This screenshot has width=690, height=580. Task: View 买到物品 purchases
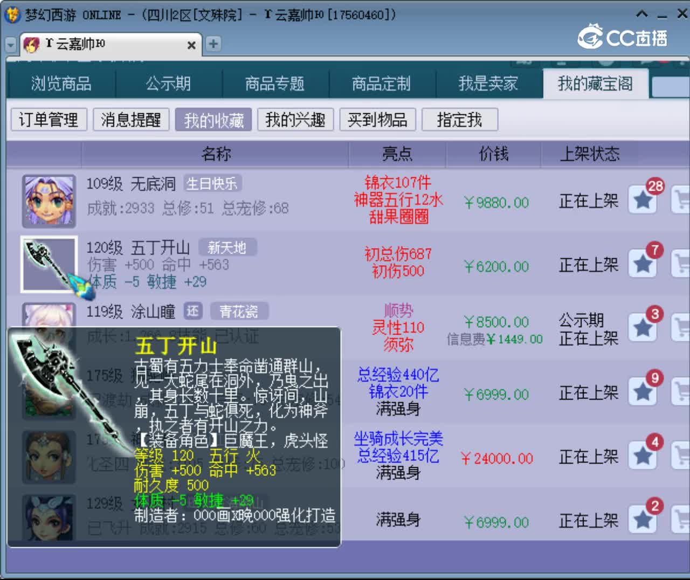[x=377, y=120]
